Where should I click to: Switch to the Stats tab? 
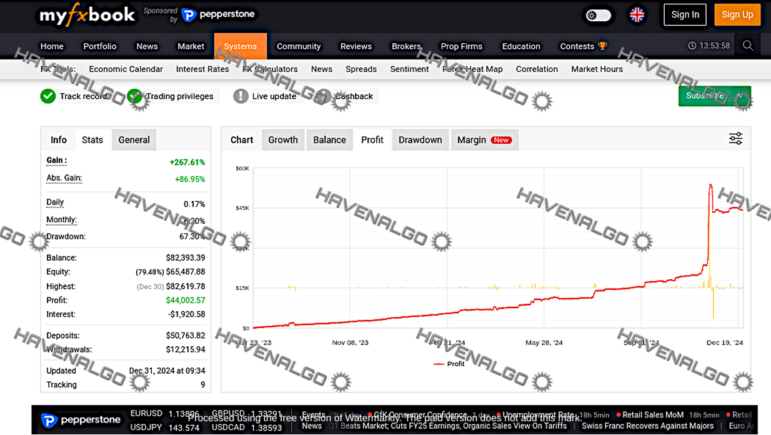pos(92,140)
